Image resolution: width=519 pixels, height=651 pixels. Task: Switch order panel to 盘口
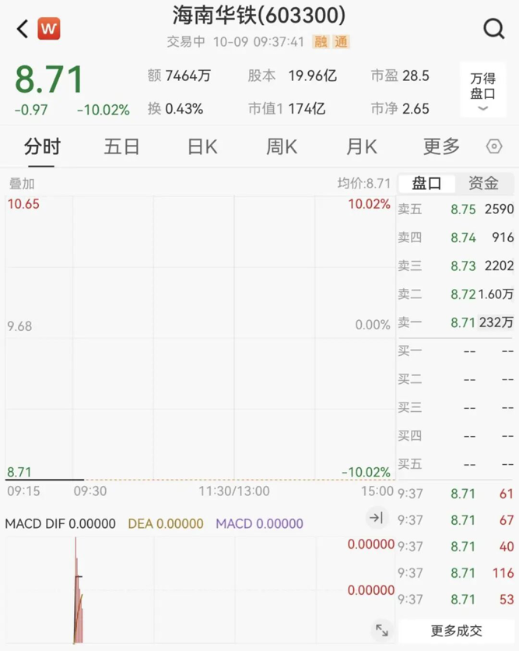tap(426, 184)
